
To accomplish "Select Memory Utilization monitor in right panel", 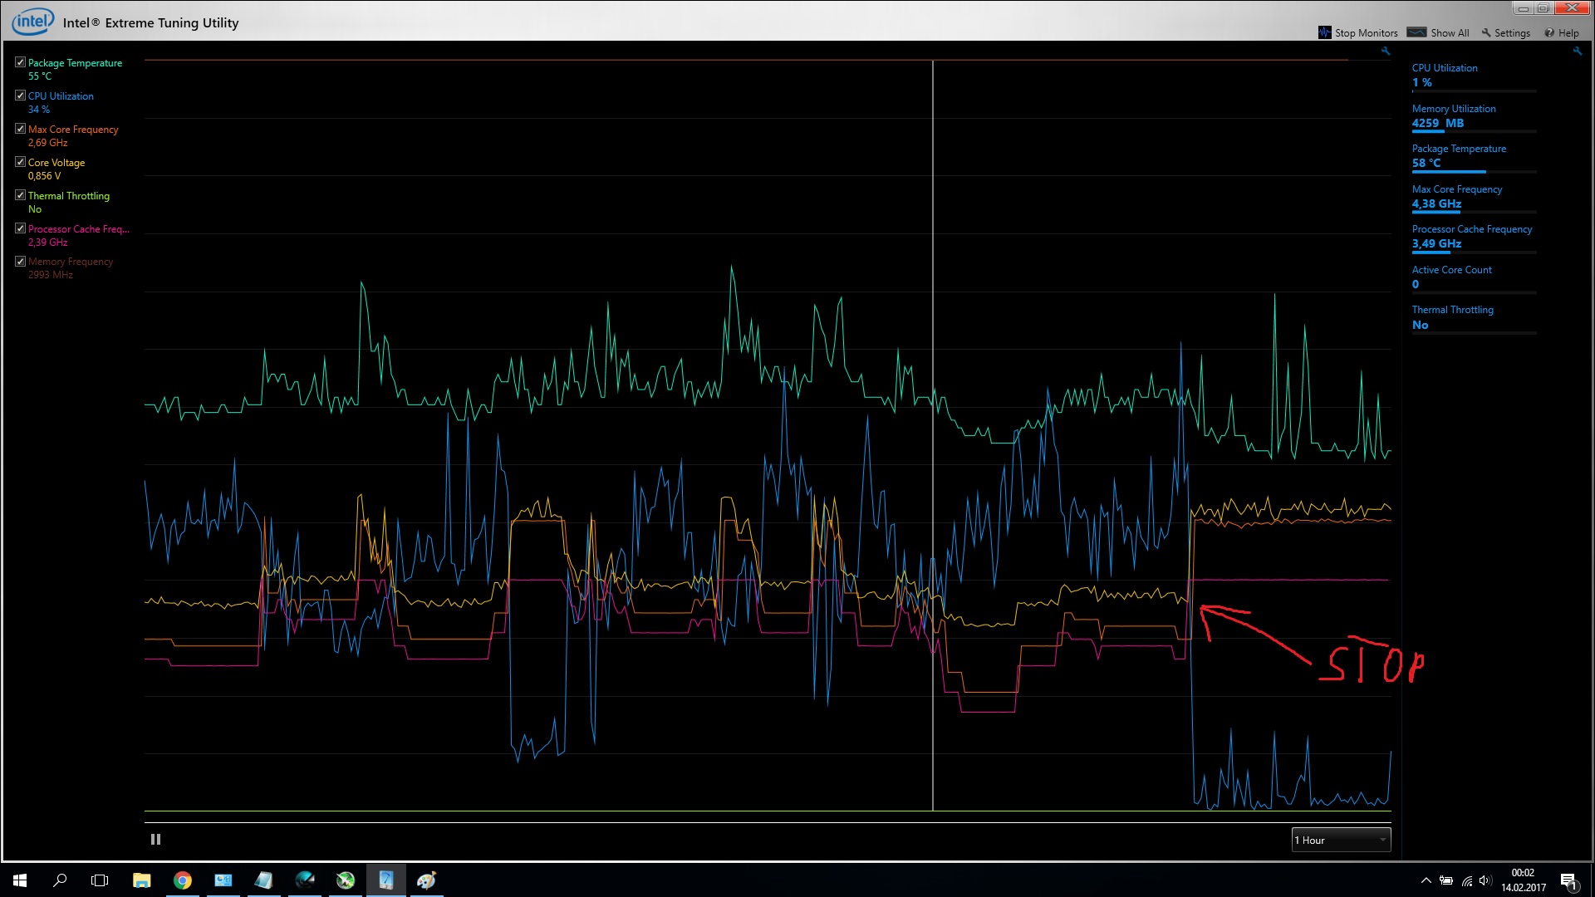I will (x=1474, y=116).
